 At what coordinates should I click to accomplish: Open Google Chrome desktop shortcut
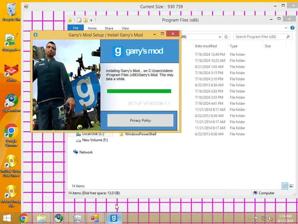[11, 135]
